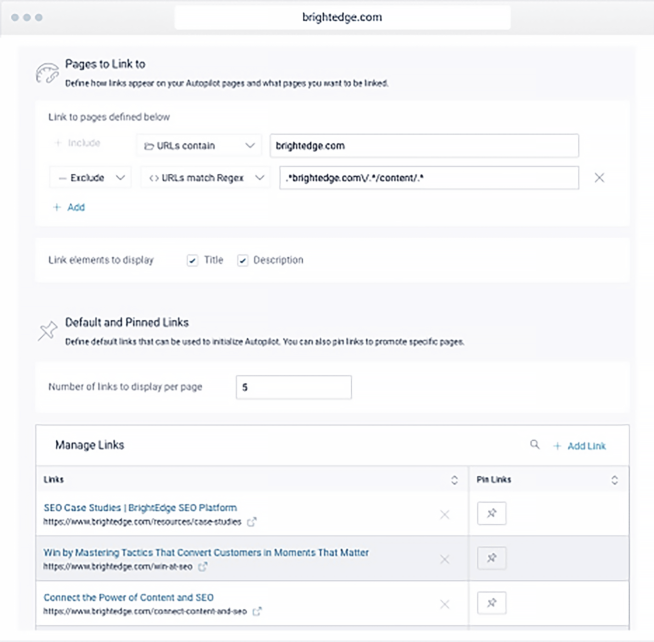Image resolution: width=654 pixels, height=642 pixels.
Task: Open win-at-seo URL external link icon
Action: [x=202, y=567]
